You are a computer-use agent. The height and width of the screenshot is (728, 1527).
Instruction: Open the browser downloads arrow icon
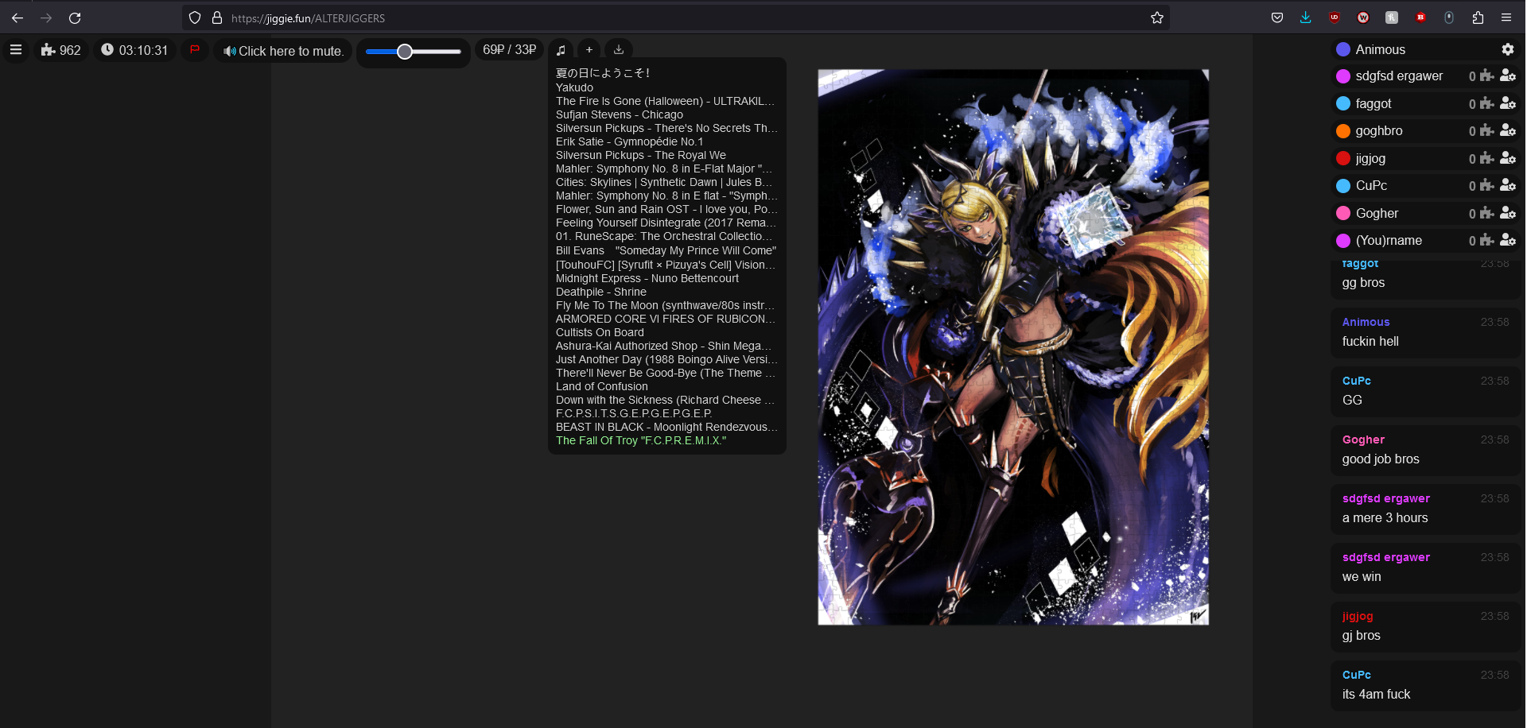pos(1306,17)
